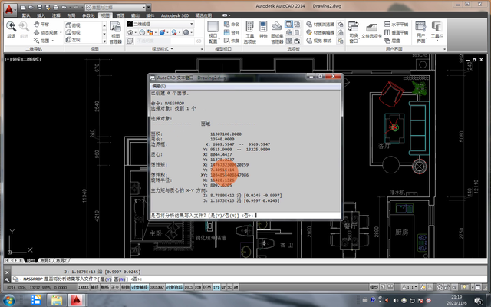The width and height of the screenshot is (491, 307).
Task: Click the Open file icon in quick access toolbar
Action: click(31, 7)
